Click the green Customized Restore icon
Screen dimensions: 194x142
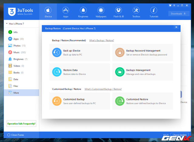click(120, 101)
